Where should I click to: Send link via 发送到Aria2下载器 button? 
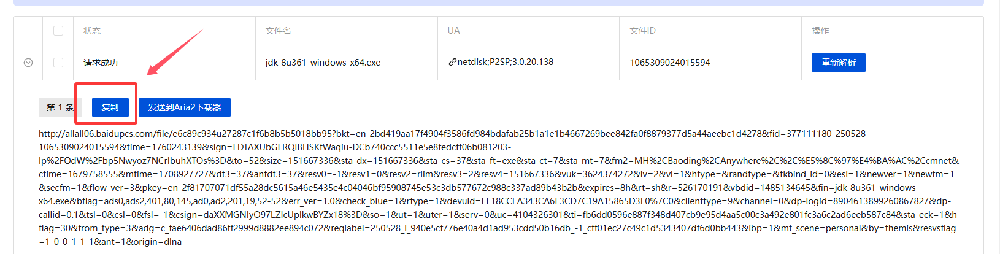(185, 107)
